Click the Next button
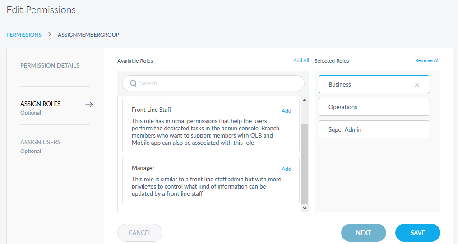This screenshot has height=244, width=458. pos(364,233)
